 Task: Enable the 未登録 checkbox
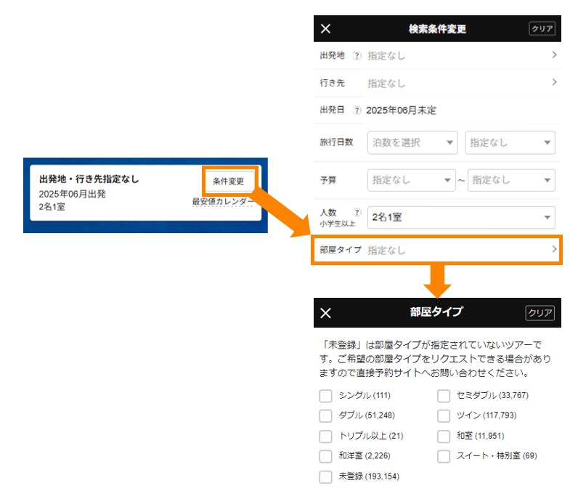[325, 476]
